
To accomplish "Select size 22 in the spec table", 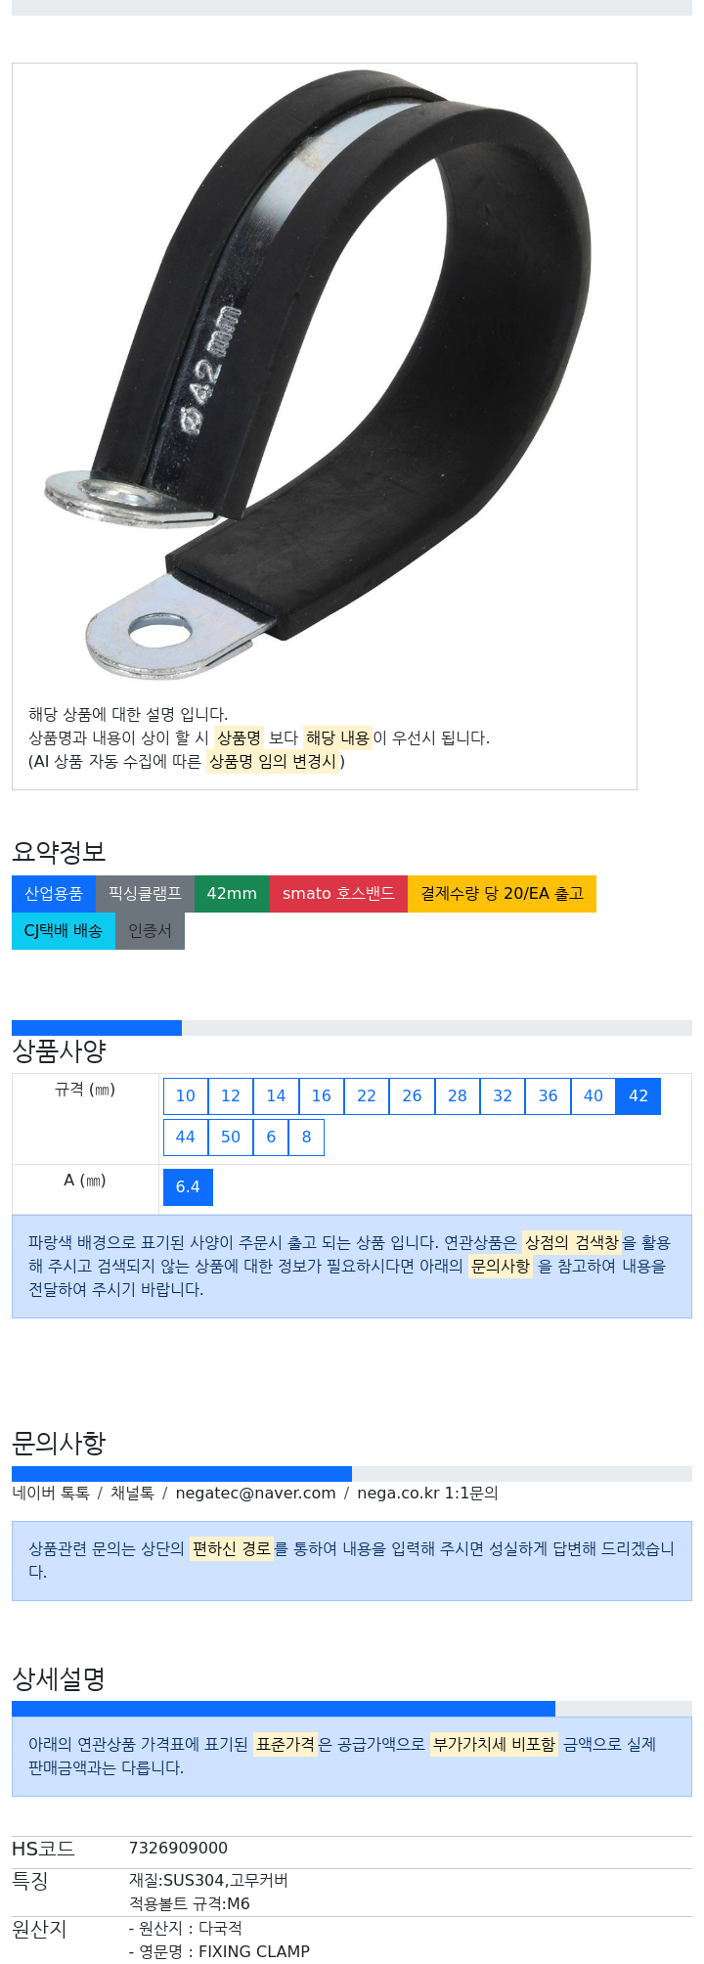I will (x=367, y=1095).
